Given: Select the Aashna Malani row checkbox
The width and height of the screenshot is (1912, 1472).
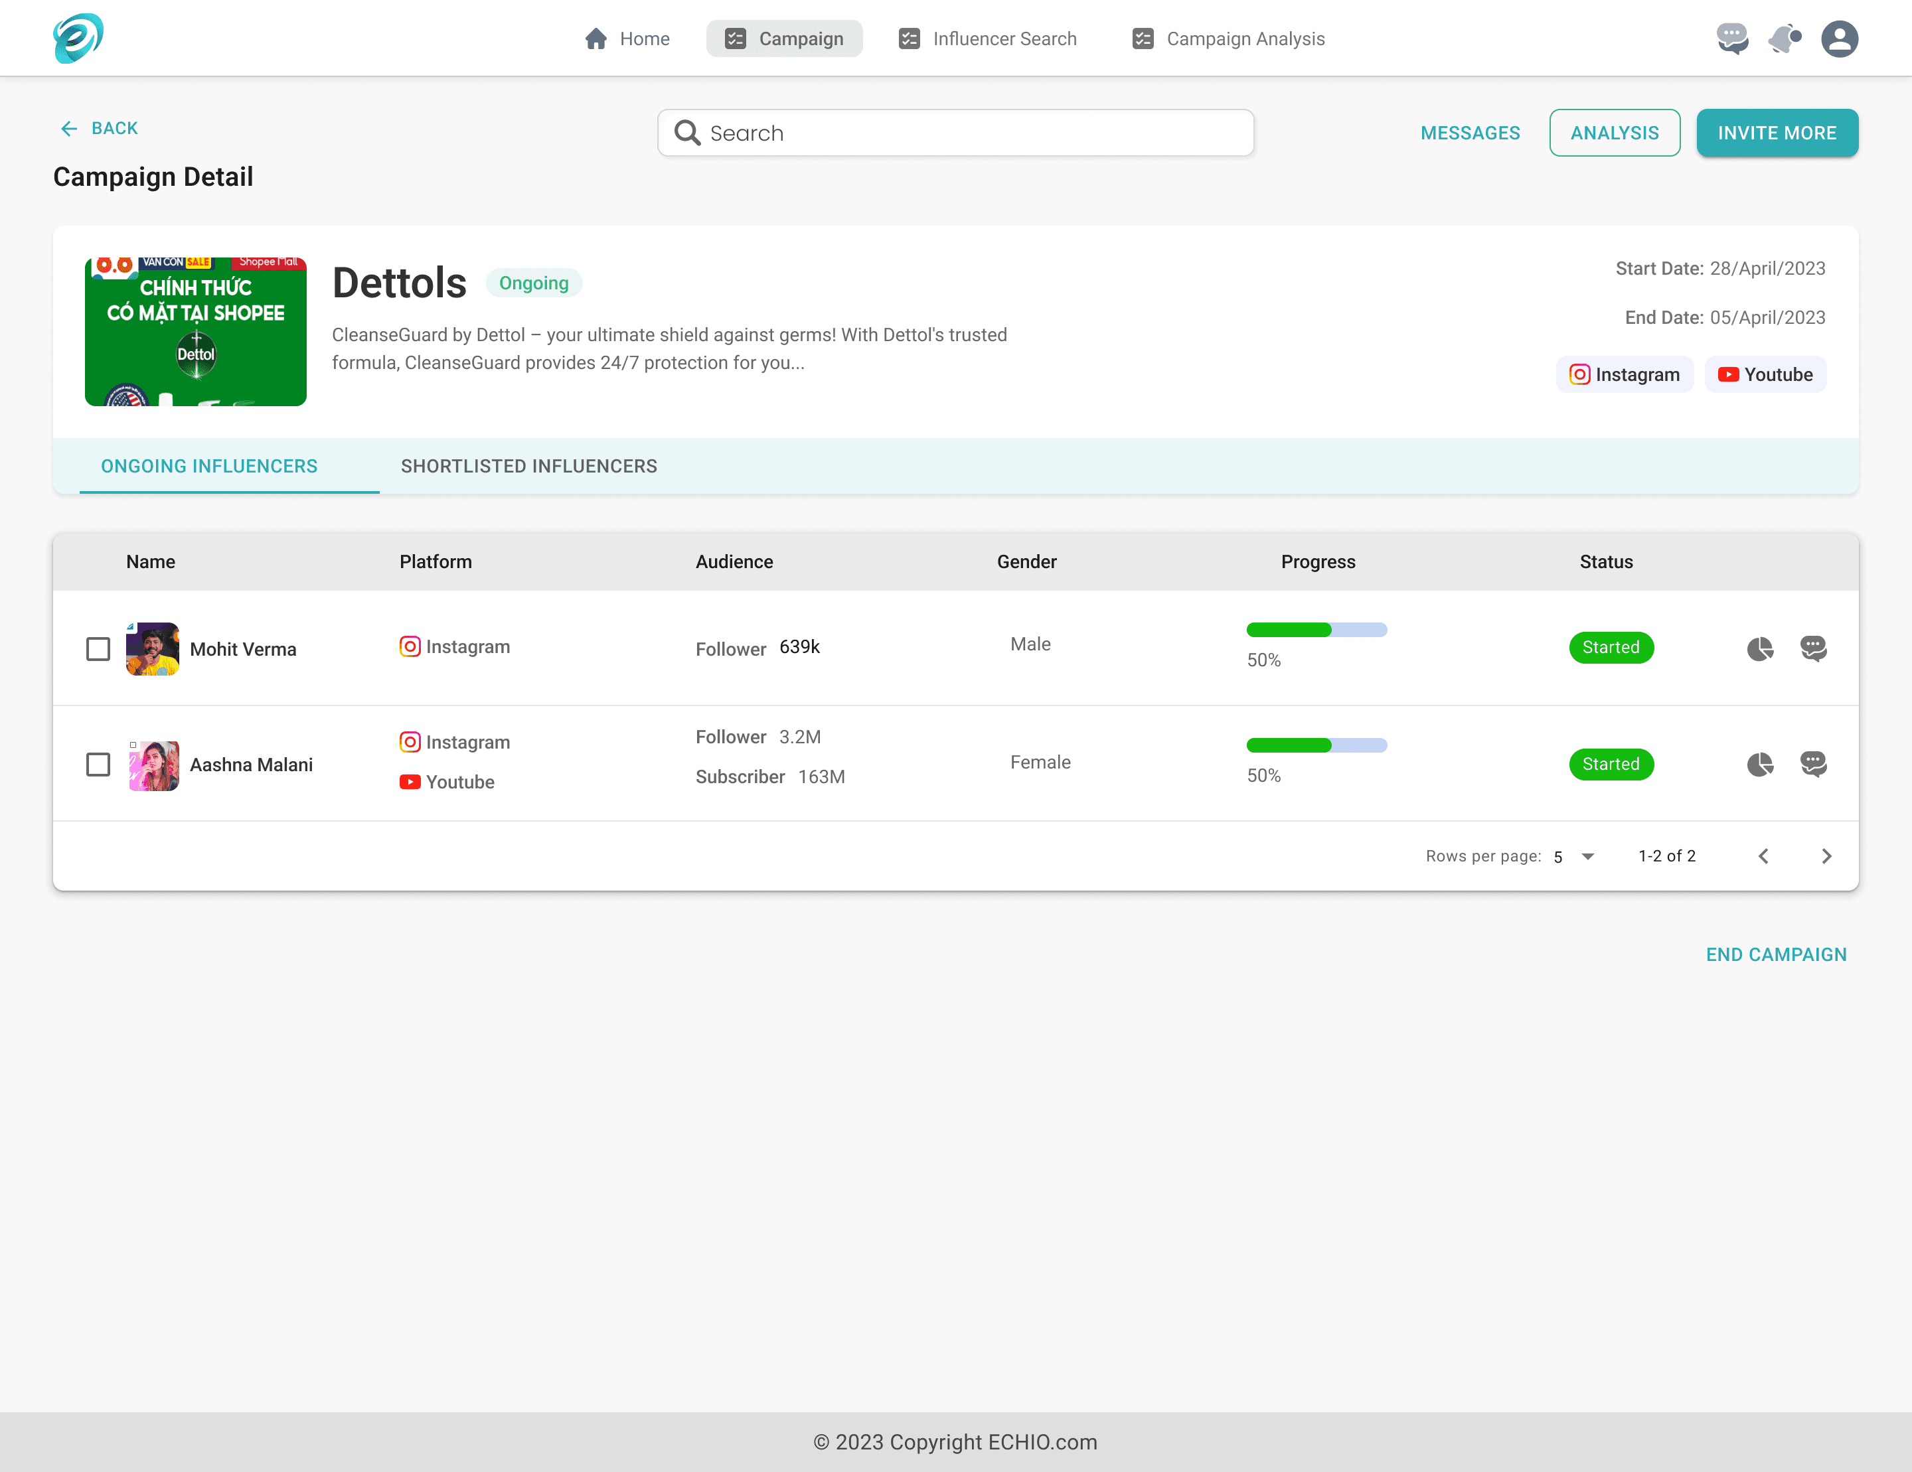Looking at the screenshot, I should pos(98,765).
